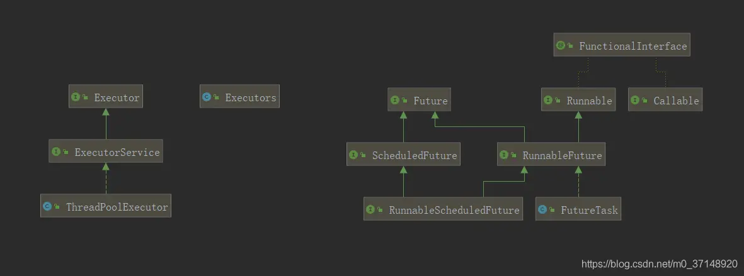Click the arrow from ScheduledFuture to Future
The height and width of the screenshot is (276, 744).
403,127
